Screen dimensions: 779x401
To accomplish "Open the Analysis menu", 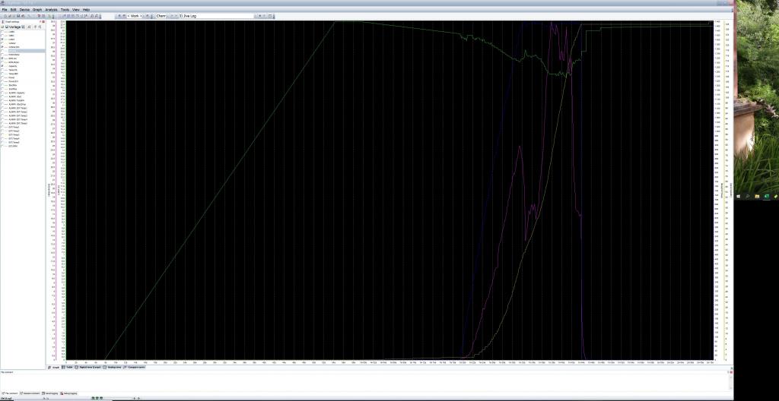I will (x=51, y=9).
